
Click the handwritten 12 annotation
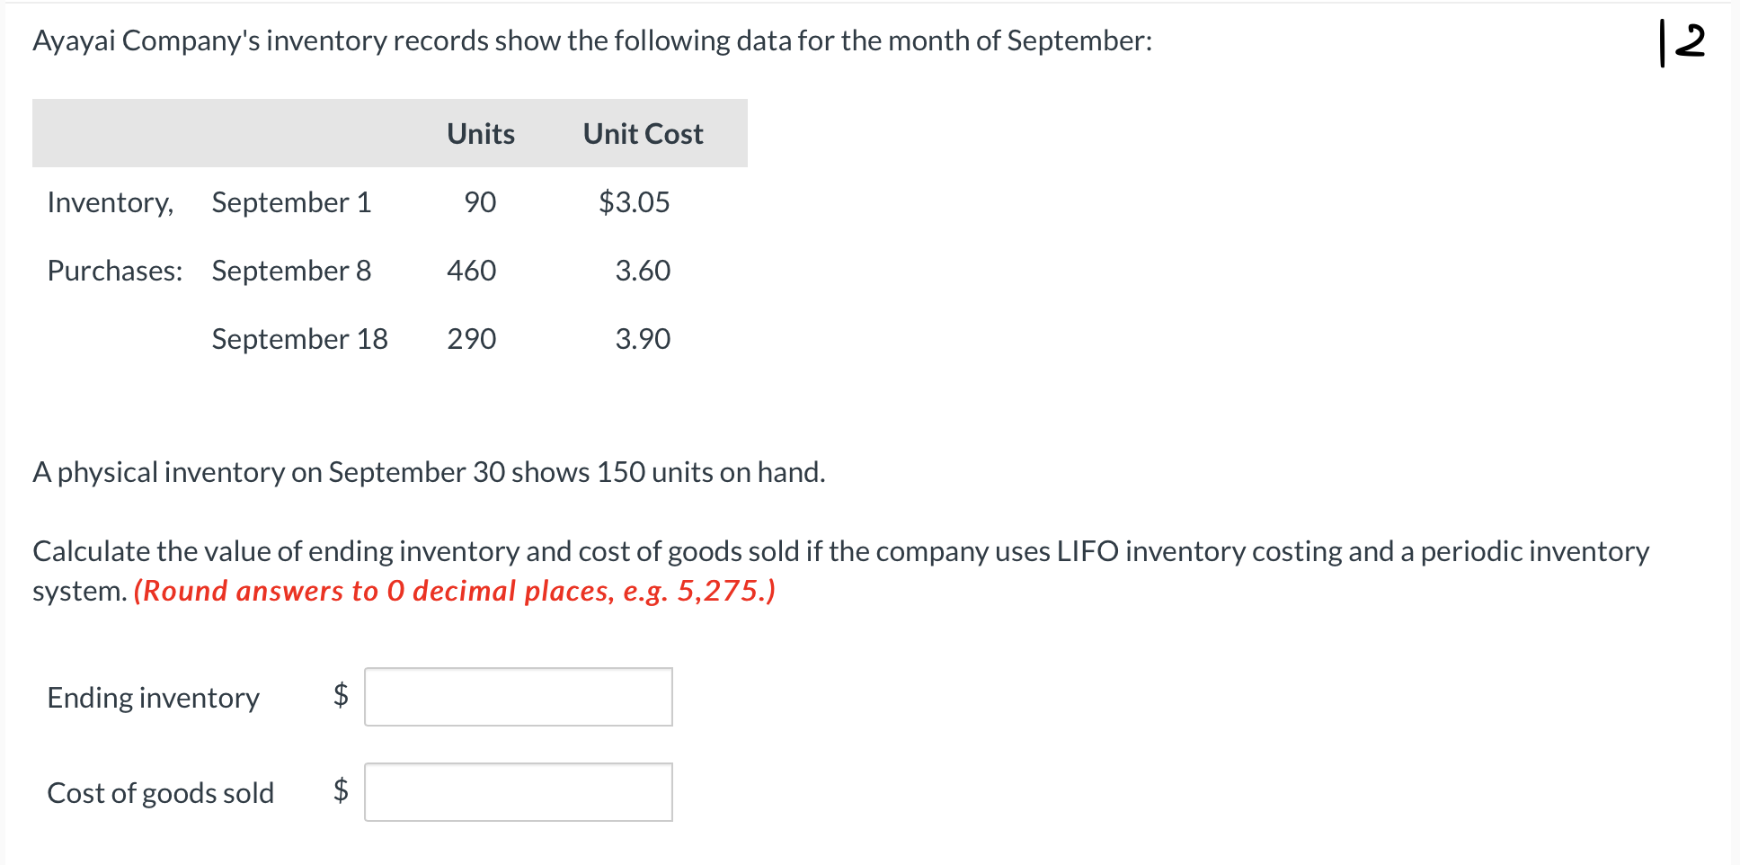[1682, 42]
